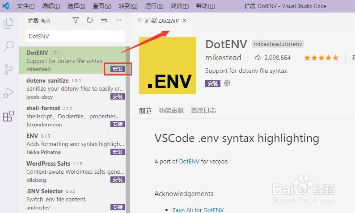The image size is (355, 213).
Task: Click the 扩展: 商店 panel title
Action: pos(39,21)
